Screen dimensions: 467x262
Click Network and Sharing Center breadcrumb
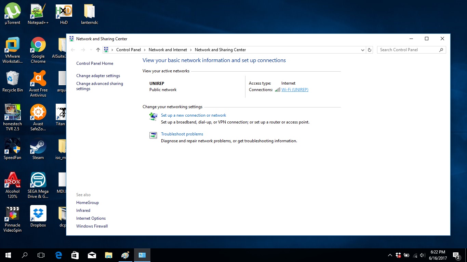pyautogui.click(x=220, y=50)
